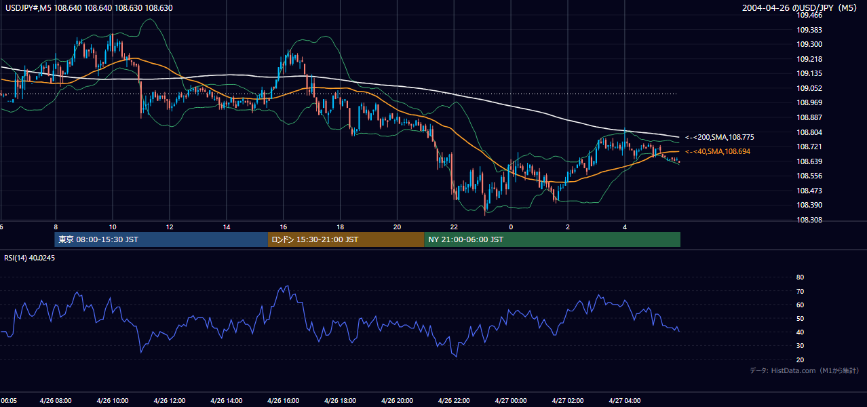867x407 pixels.
Task: Click price level 108.804 on the price axis
Action: [x=809, y=132]
